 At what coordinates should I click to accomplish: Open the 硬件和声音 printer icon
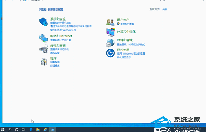(x=44, y=49)
